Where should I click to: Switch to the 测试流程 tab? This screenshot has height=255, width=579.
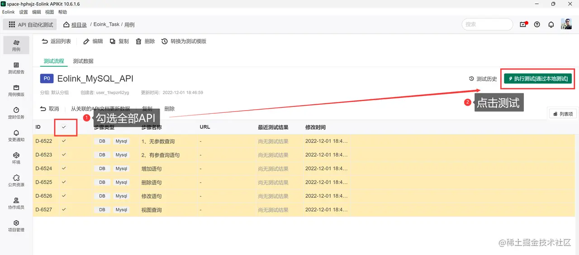pos(54,61)
